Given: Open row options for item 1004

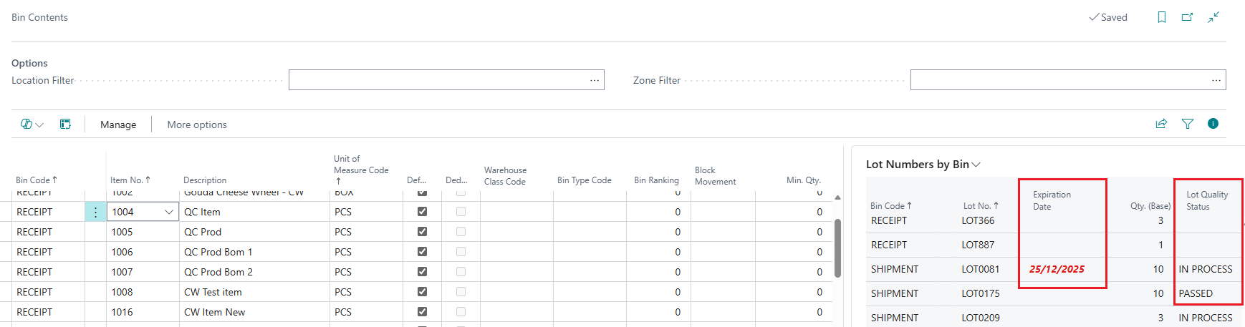Looking at the screenshot, I should (x=95, y=212).
